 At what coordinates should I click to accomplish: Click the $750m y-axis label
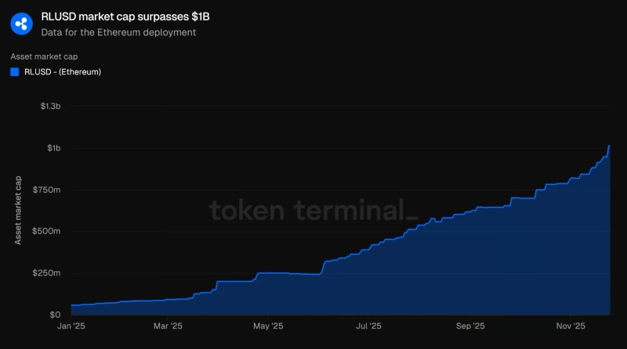coord(49,190)
